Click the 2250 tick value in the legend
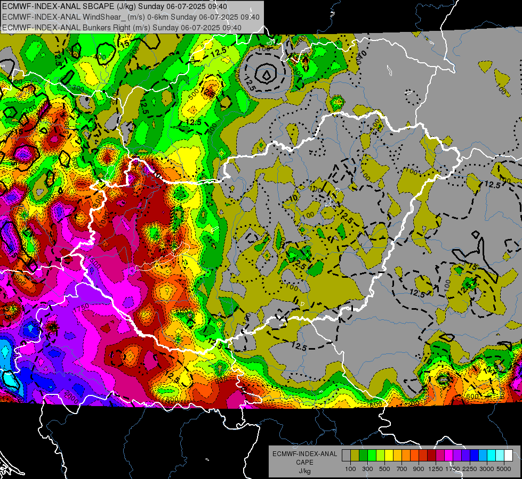This screenshot has width=522, height=479. [x=469, y=469]
